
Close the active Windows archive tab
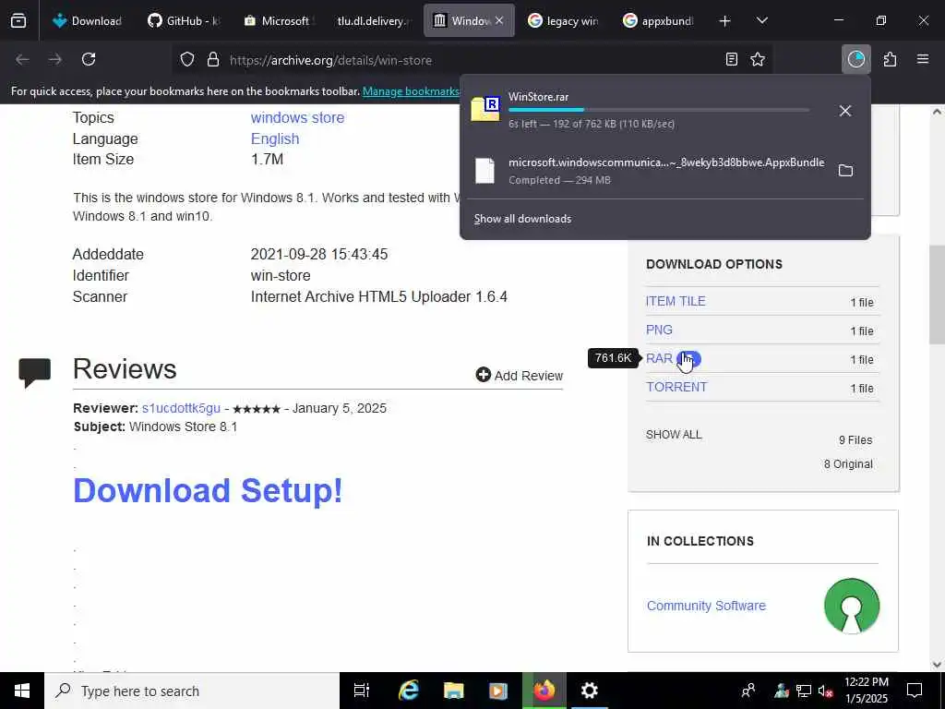tap(499, 21)
